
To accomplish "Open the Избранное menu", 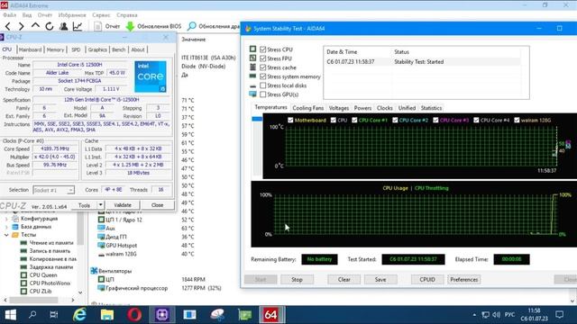I will tap(72, 15).
